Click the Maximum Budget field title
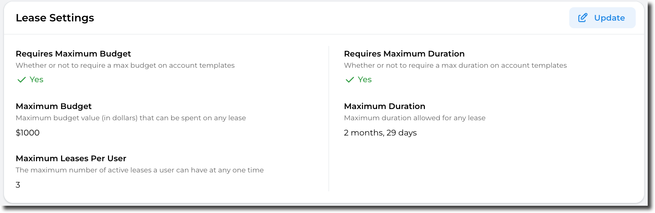 pos(53,106)
